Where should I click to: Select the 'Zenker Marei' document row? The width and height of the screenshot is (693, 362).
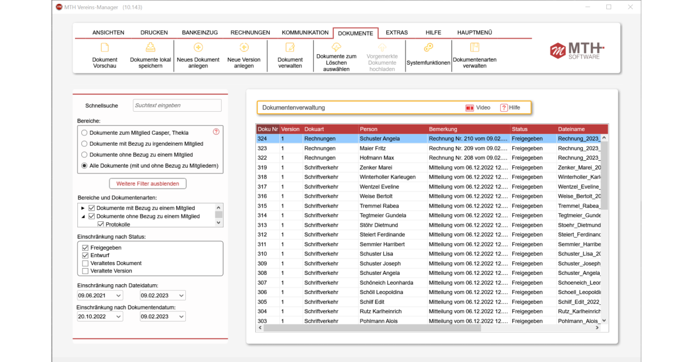click(429, 167)
